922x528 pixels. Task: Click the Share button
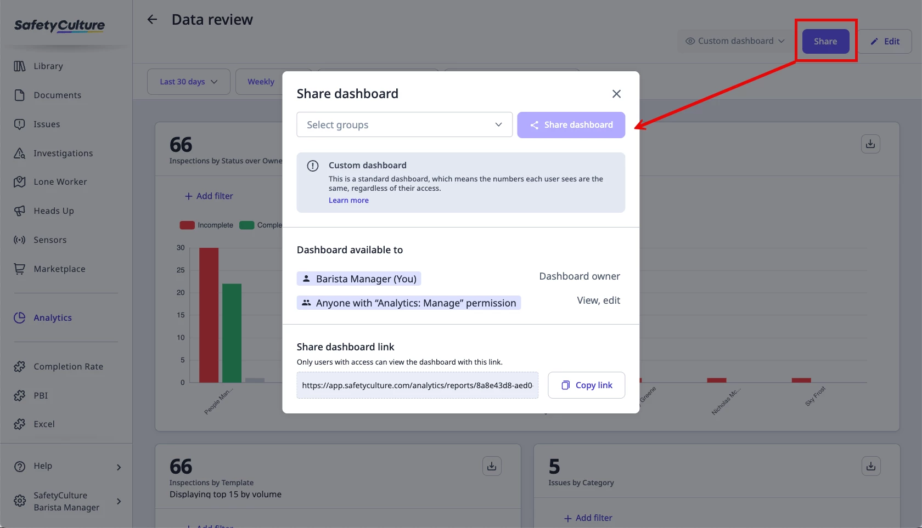[825, 41]
